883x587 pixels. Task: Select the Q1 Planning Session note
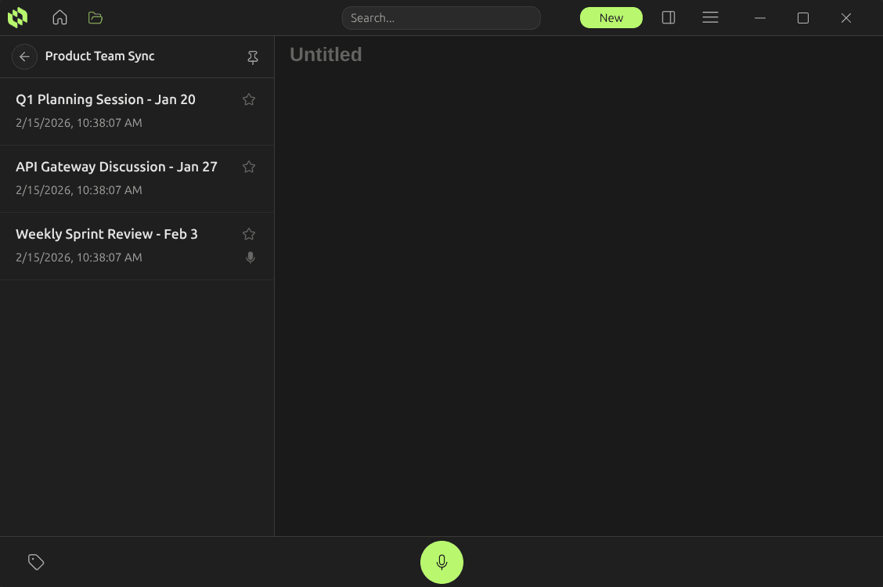tap(117, 110)
